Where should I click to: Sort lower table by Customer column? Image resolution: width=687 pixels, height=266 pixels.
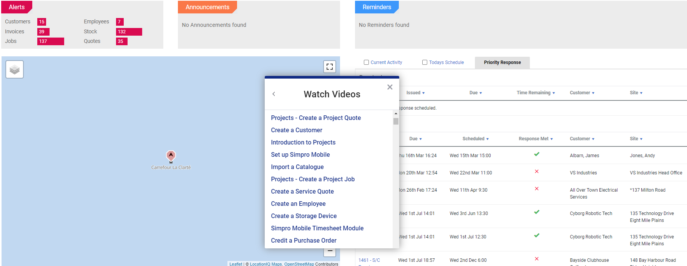tap(582, 139)
